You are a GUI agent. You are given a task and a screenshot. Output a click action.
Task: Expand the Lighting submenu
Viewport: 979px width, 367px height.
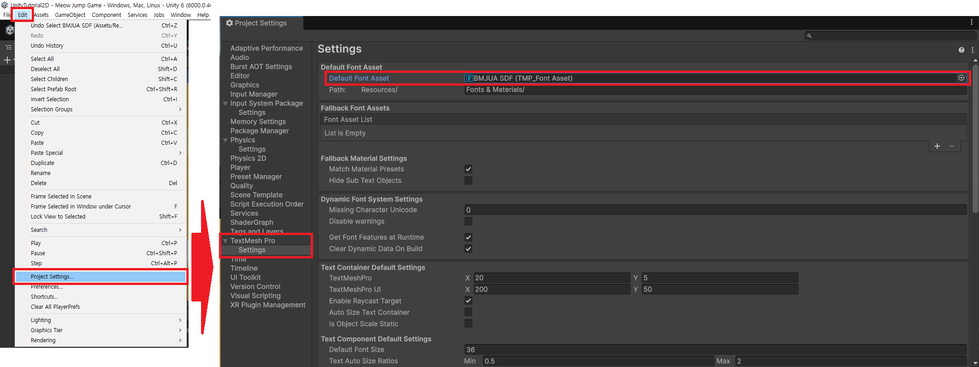coord(101,320)
